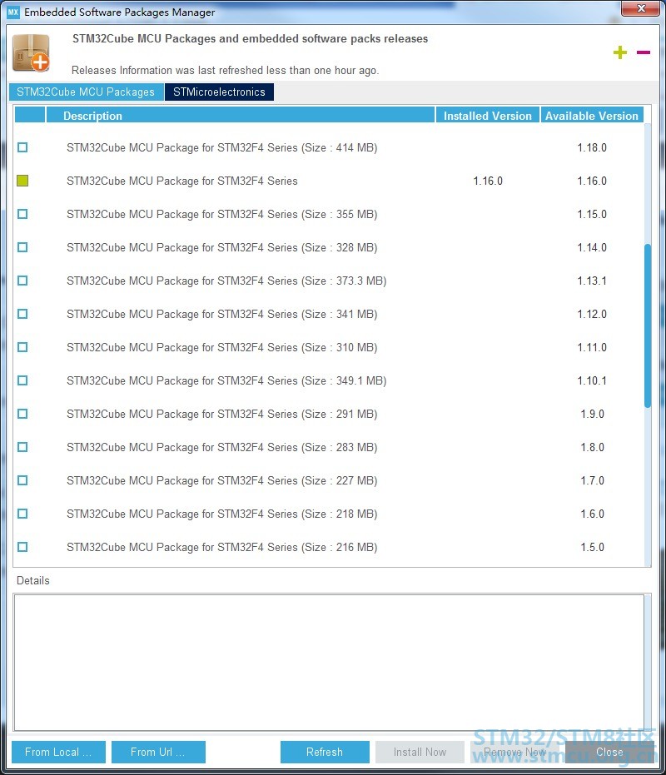Click available version 1.14.0
Screen dimensions: 666x775
(x=592, y=247)
